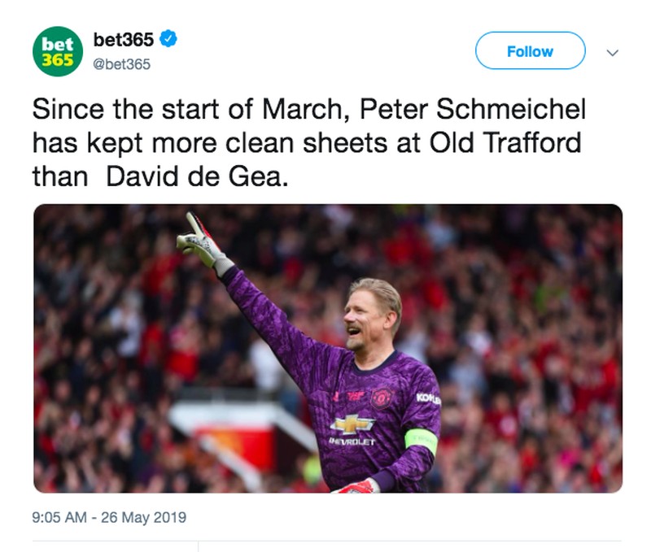Click the red glove at the photo's bottom

pyautogui.click(x=356, y=486)
